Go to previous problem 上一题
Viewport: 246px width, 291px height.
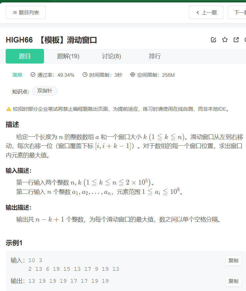[x=206, y=12]
